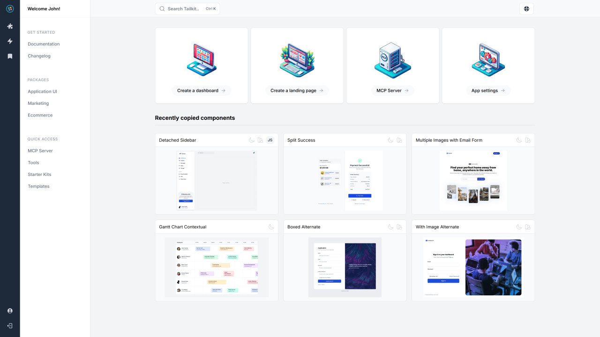Image resolution: width=600 pixels, height=337 pixels.
Task: Open MCP Server under Quick Access
Action: 40,151
